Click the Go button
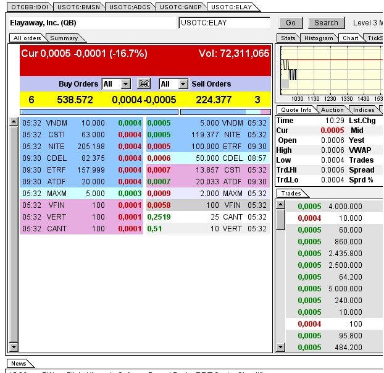Image resolution: width=384 pixels, height=373 pixels. (x=291, y=23)
